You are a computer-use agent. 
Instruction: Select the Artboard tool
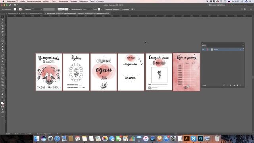(2, 88)
